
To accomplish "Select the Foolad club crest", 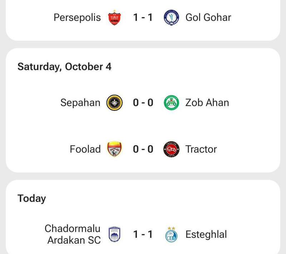I will click(114, 149).
